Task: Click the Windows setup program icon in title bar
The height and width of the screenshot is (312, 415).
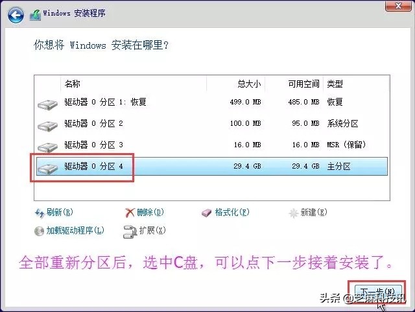Action: click(x=35, y=14)
